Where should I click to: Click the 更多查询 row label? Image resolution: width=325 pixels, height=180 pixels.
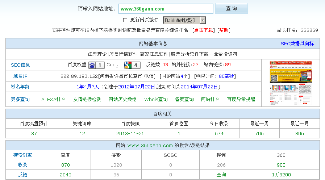tap(20, 100)
